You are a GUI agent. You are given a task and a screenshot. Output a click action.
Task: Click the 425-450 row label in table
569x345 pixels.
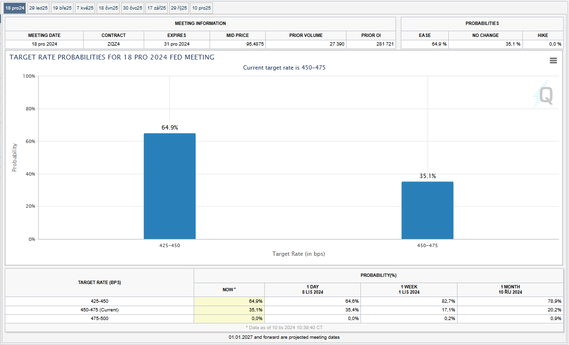pos(99,301)
